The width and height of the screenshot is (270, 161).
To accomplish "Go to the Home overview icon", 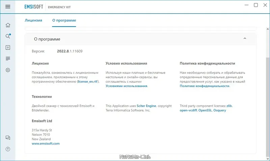I will click(8, 25).
